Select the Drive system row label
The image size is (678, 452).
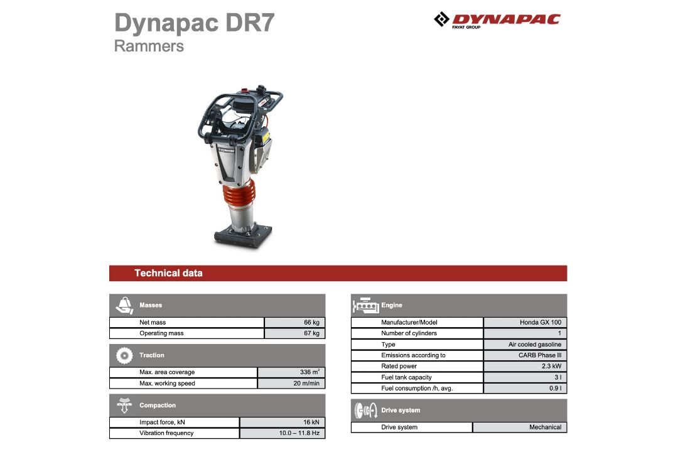[399, 427]
